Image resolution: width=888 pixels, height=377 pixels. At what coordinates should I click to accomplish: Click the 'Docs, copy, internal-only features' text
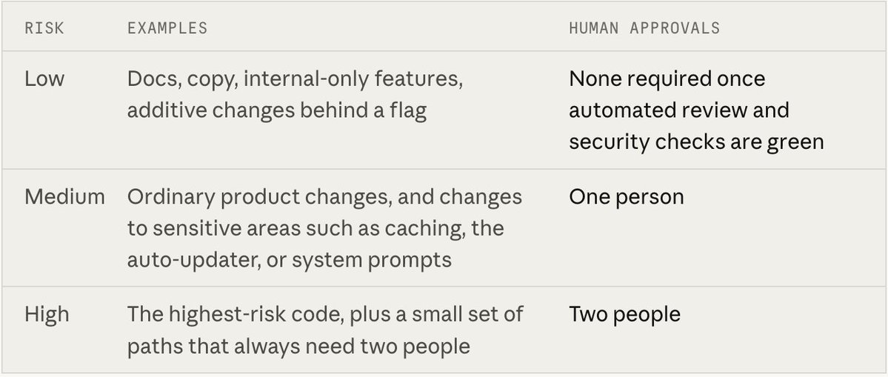click(x=295, y=79)
